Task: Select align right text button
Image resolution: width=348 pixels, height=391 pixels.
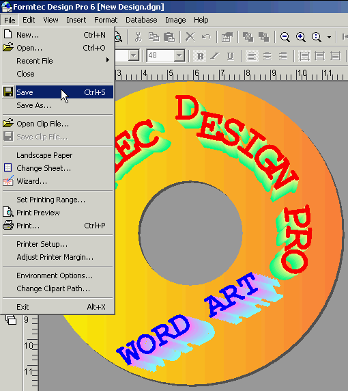Action: [282, 56]
